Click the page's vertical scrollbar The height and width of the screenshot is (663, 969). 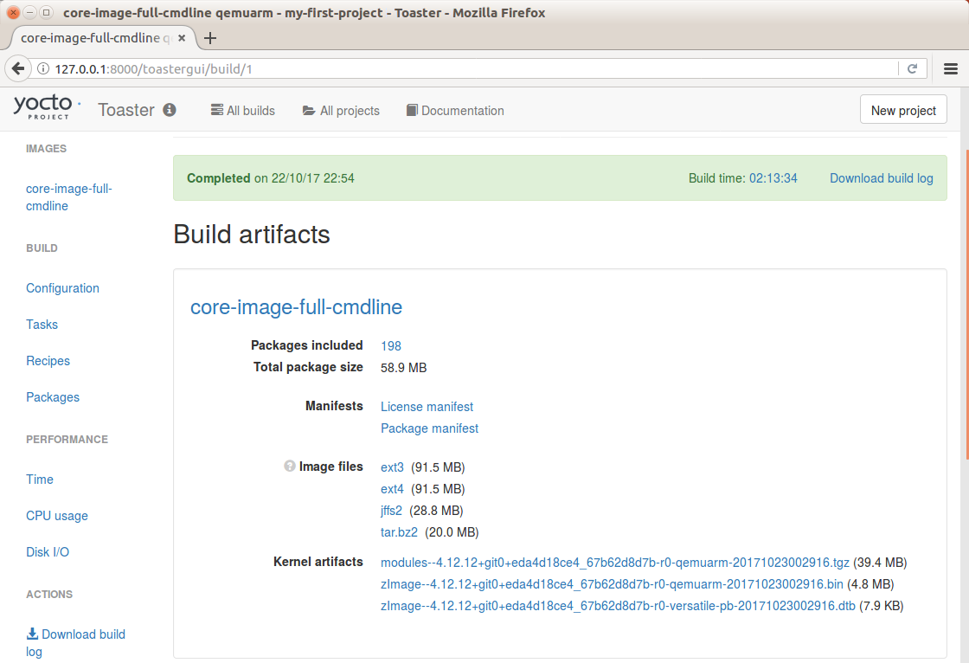click(966, 303)
